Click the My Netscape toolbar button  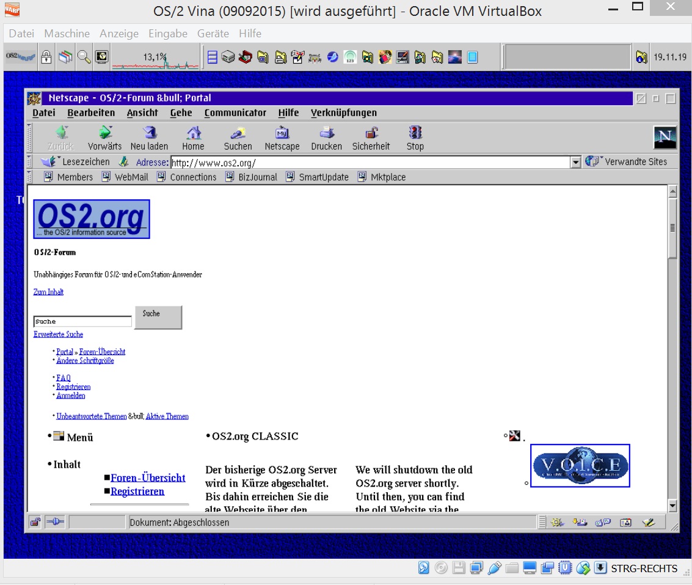coord(282,138)
